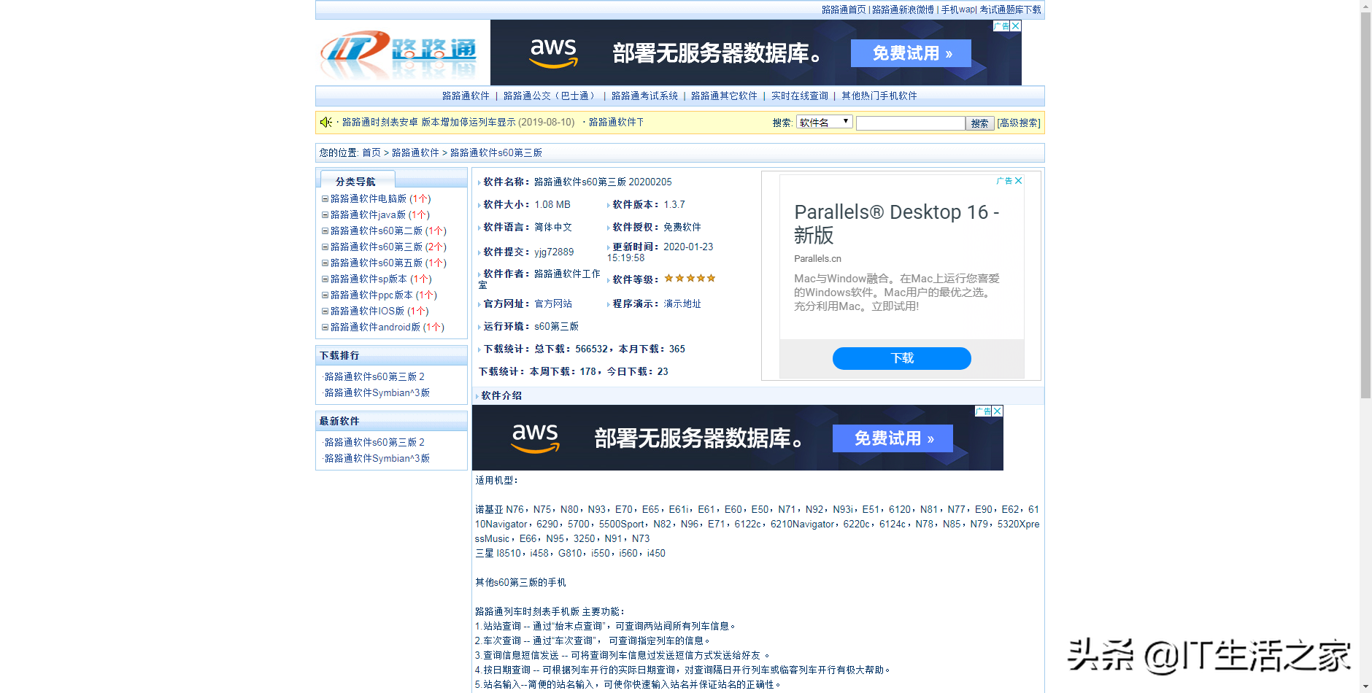Screen dimensions: 1372x693
Task: Click the scrollbar up arrow
Action: (1365, 6)
